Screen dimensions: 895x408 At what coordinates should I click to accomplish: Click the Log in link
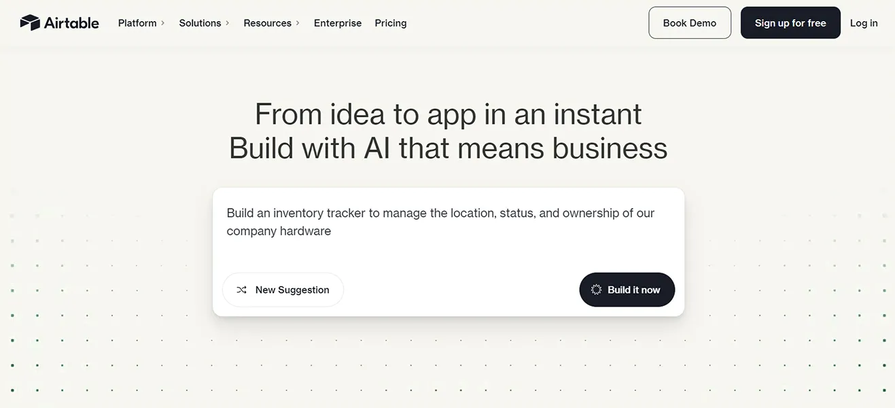pyautogui.click(x=863, y=22)
